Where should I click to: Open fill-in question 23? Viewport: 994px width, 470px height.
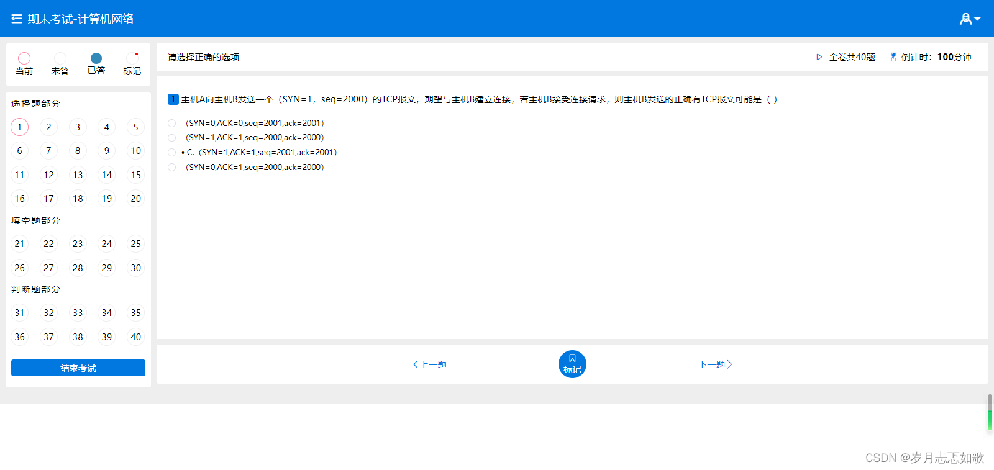pos(78,244)
